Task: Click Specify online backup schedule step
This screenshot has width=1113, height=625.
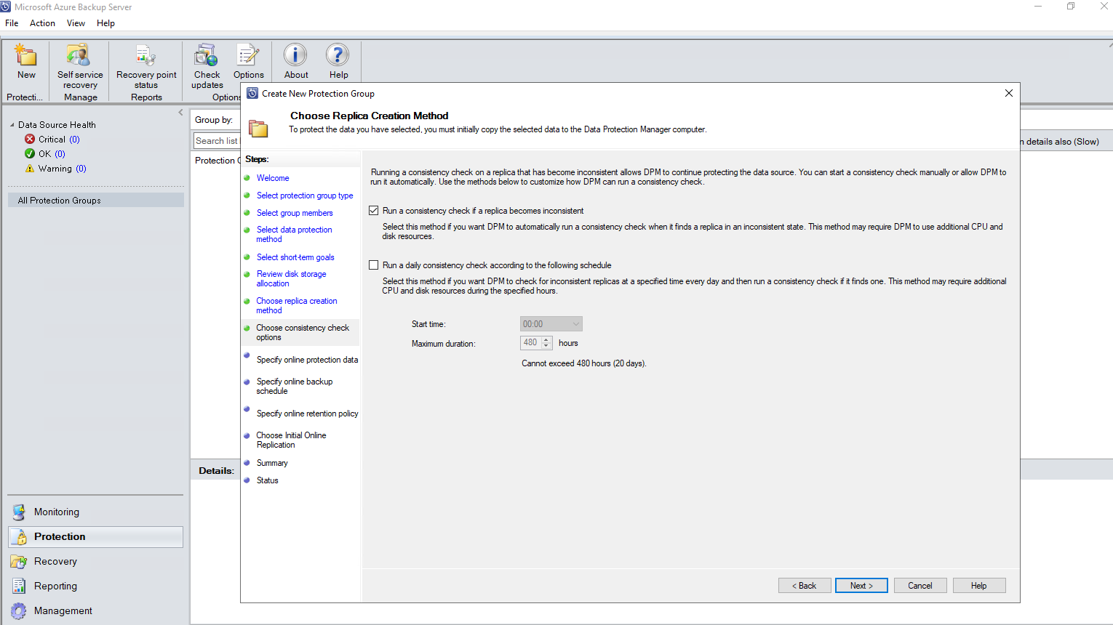Action: (295, 386)
